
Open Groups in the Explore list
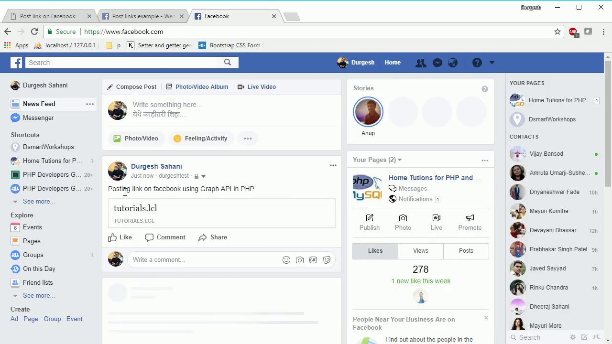(x=33, y=255)
